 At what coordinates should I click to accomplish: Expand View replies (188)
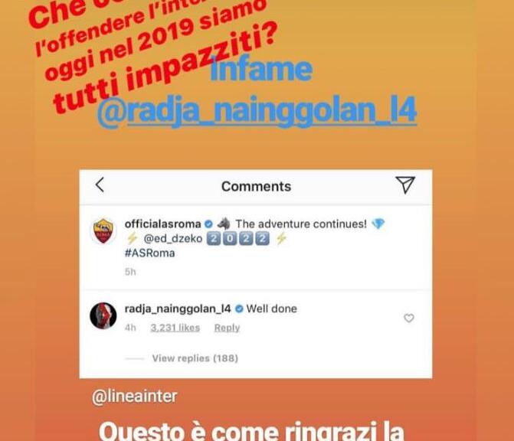pyautogui.click(x=195, y=358)
